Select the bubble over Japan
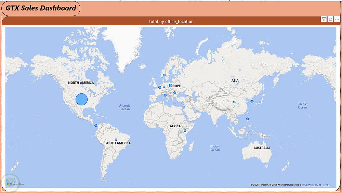Viewport: 342px width, 193px height. 260,102
